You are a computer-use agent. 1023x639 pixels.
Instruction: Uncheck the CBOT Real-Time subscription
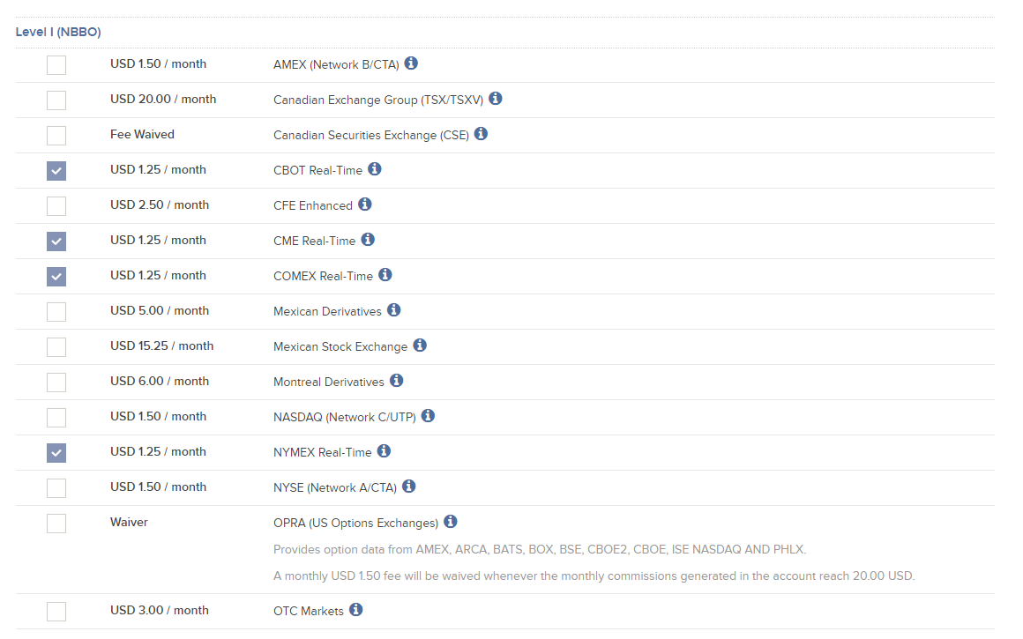(56, 171)
